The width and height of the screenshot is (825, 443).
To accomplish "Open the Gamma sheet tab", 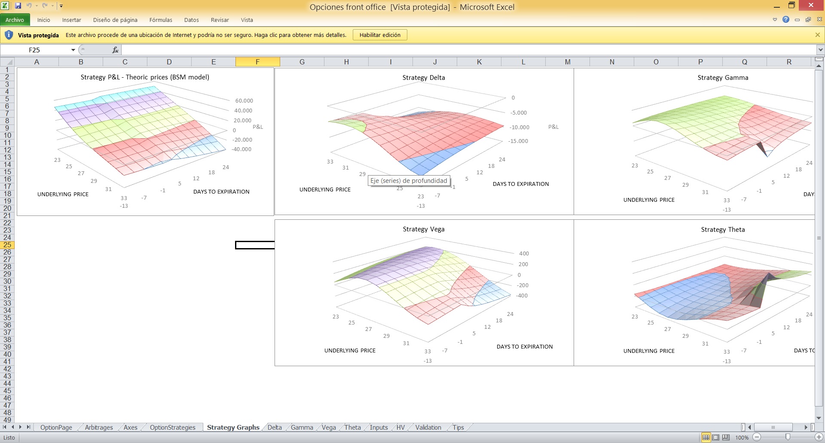I will point(302,427).
